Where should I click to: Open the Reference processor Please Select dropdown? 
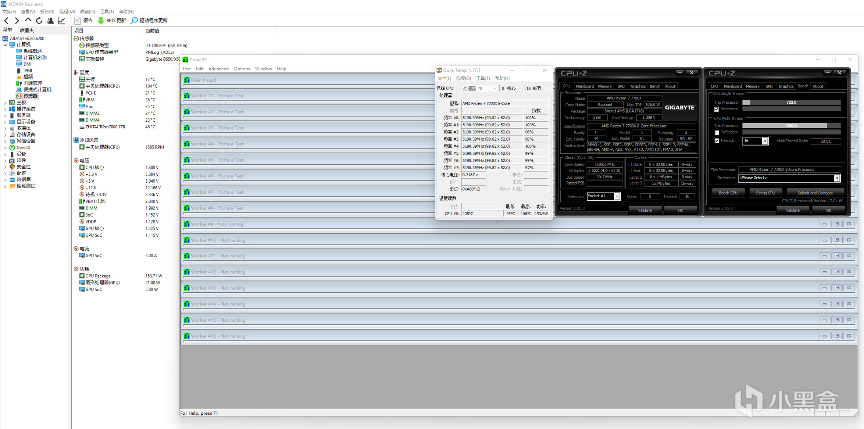(837, 178)
